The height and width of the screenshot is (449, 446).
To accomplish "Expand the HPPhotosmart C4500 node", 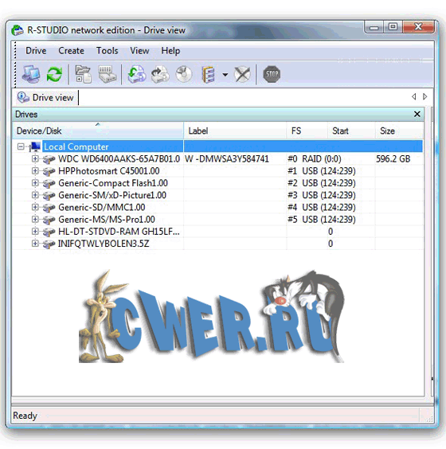I will pos(35,171).
